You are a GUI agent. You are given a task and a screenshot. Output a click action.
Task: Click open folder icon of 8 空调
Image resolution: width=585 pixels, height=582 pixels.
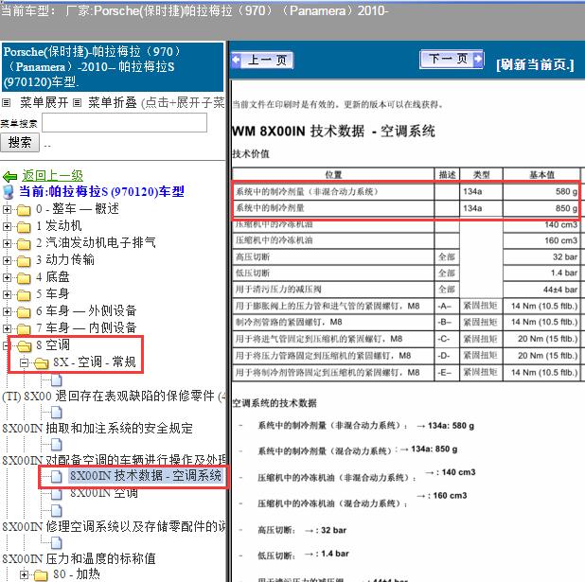pyautogui.click(x=25, y=346)
